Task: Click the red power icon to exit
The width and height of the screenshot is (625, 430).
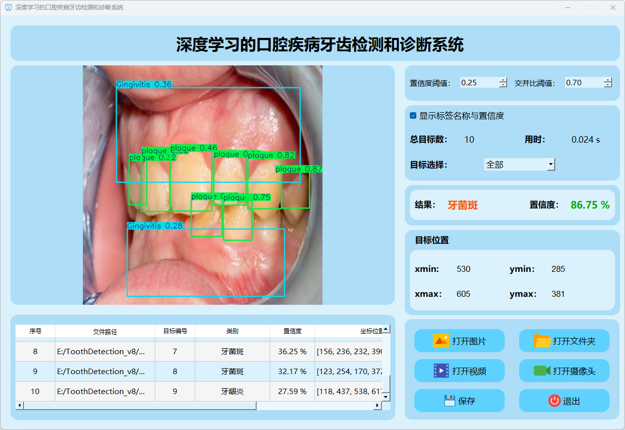Action: tap(554, 401)
